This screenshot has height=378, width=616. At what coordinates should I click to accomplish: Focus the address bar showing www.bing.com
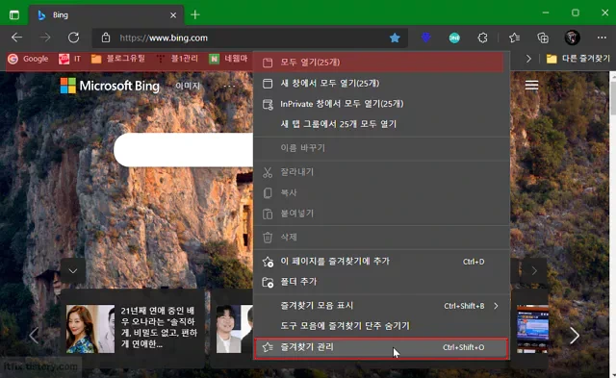click(250, 38)
